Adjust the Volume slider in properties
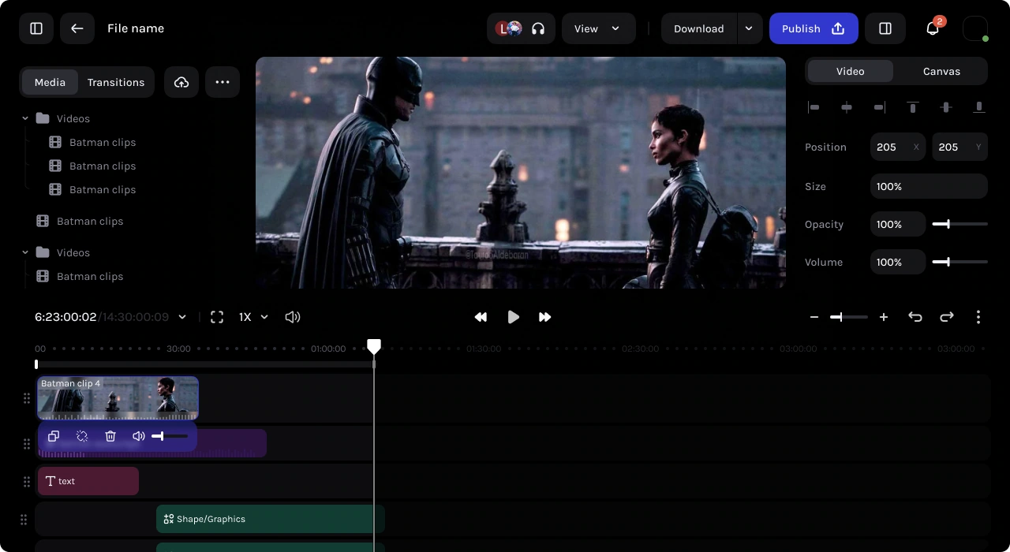 point(959,262)
